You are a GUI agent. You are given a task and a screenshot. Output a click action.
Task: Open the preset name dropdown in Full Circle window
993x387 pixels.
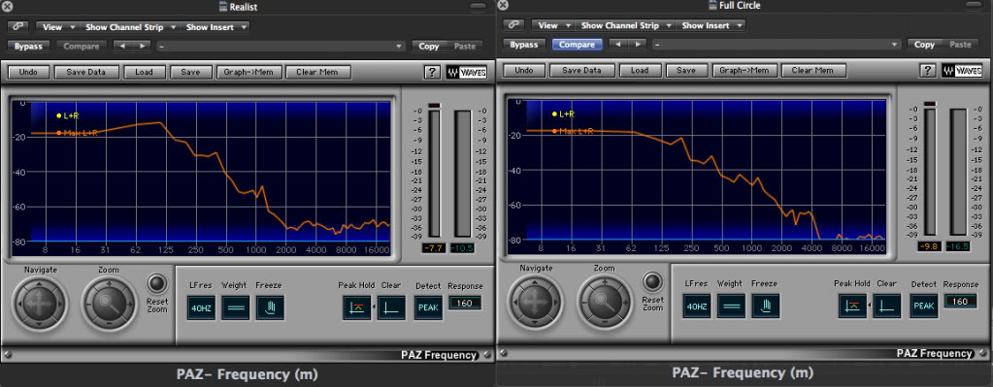click(x=777, y=45)
